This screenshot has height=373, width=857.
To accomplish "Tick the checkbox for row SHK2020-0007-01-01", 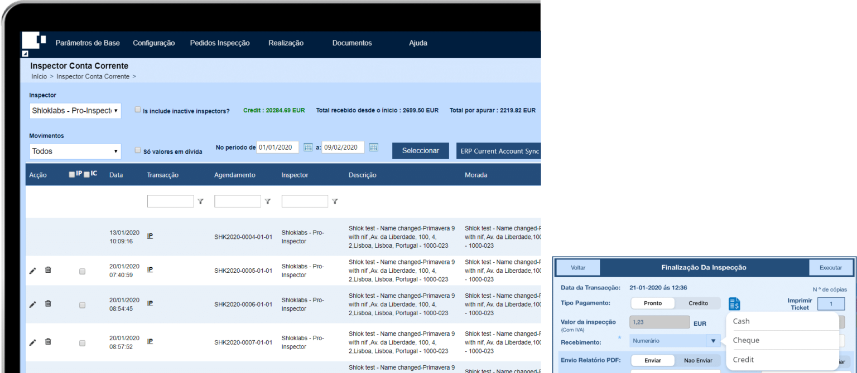I will (83, 343).
